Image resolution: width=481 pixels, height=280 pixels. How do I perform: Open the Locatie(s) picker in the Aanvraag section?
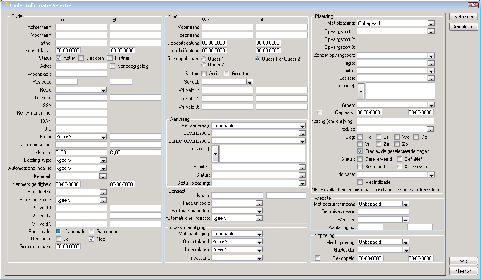click(216, 154)
